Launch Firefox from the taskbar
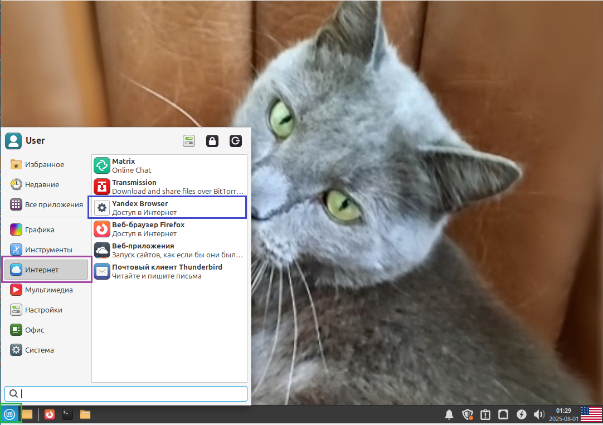The height and width of the screenshot is (425, 603). click(x=49, y=414)
